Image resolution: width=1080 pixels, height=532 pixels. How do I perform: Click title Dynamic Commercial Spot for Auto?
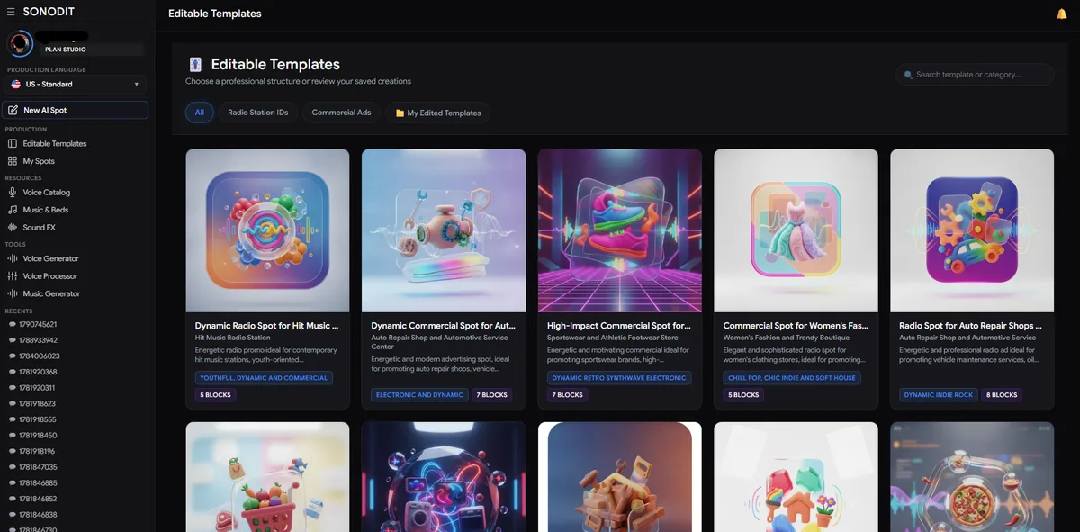pos(443,326)
